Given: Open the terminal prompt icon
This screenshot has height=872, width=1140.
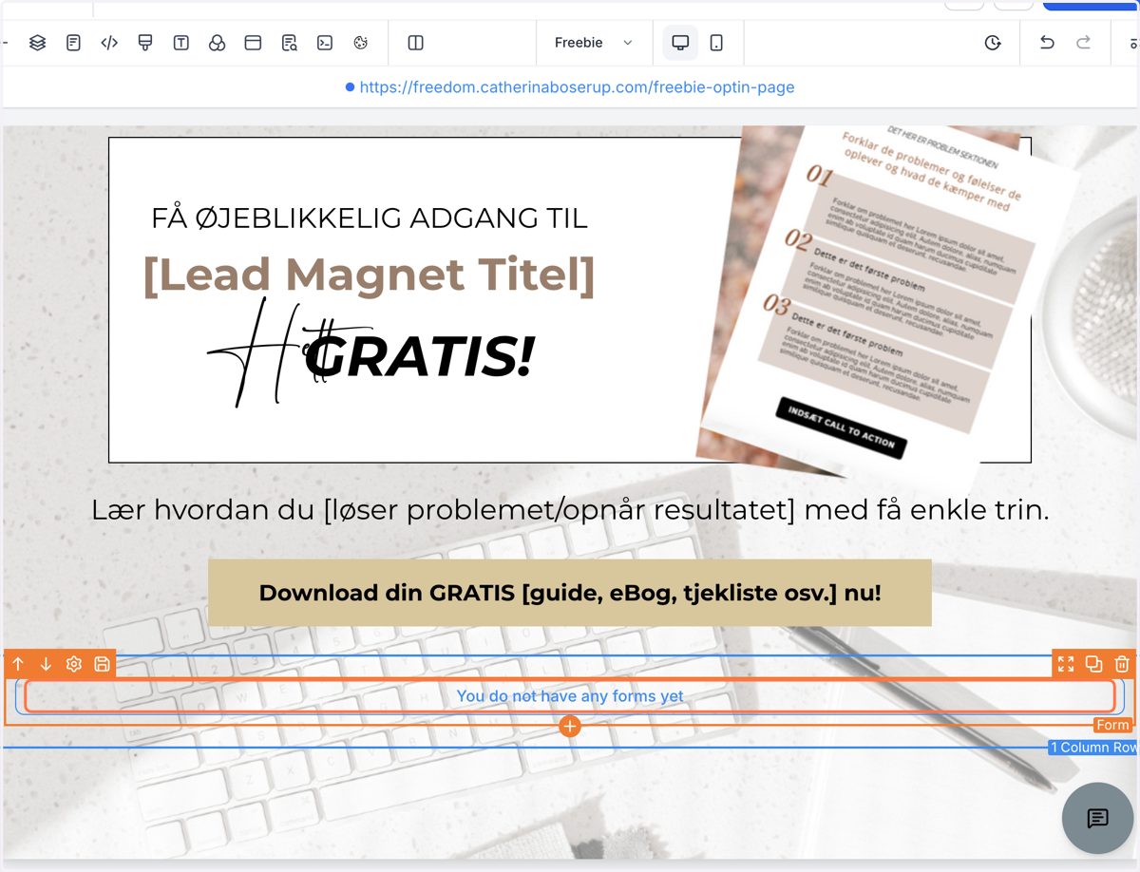Looking at the screenshot, I should [325, 43].
